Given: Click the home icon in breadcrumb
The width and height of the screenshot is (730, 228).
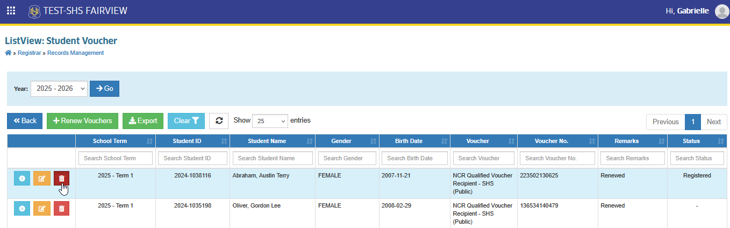Looking at the screenshot, I should [8, 53].
